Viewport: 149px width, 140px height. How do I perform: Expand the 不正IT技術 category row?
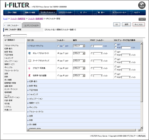[x=28, y=90]
